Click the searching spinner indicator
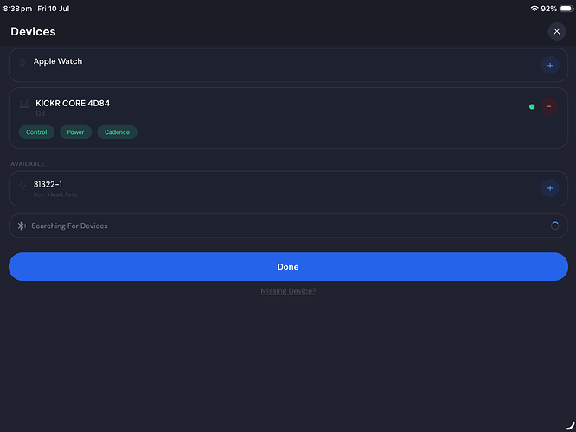The image size is (576, 432). (x=554, y=226)
